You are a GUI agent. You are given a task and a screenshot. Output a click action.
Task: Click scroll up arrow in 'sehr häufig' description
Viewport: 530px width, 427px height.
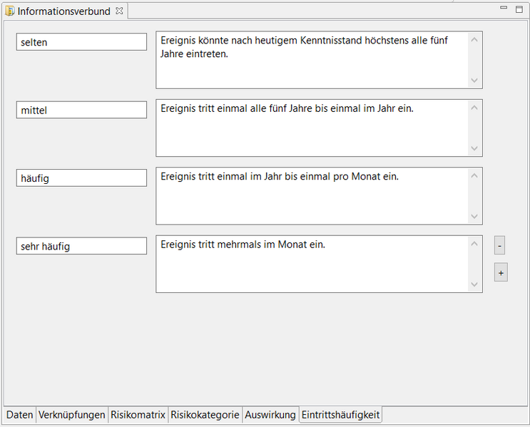pos(474,244)
